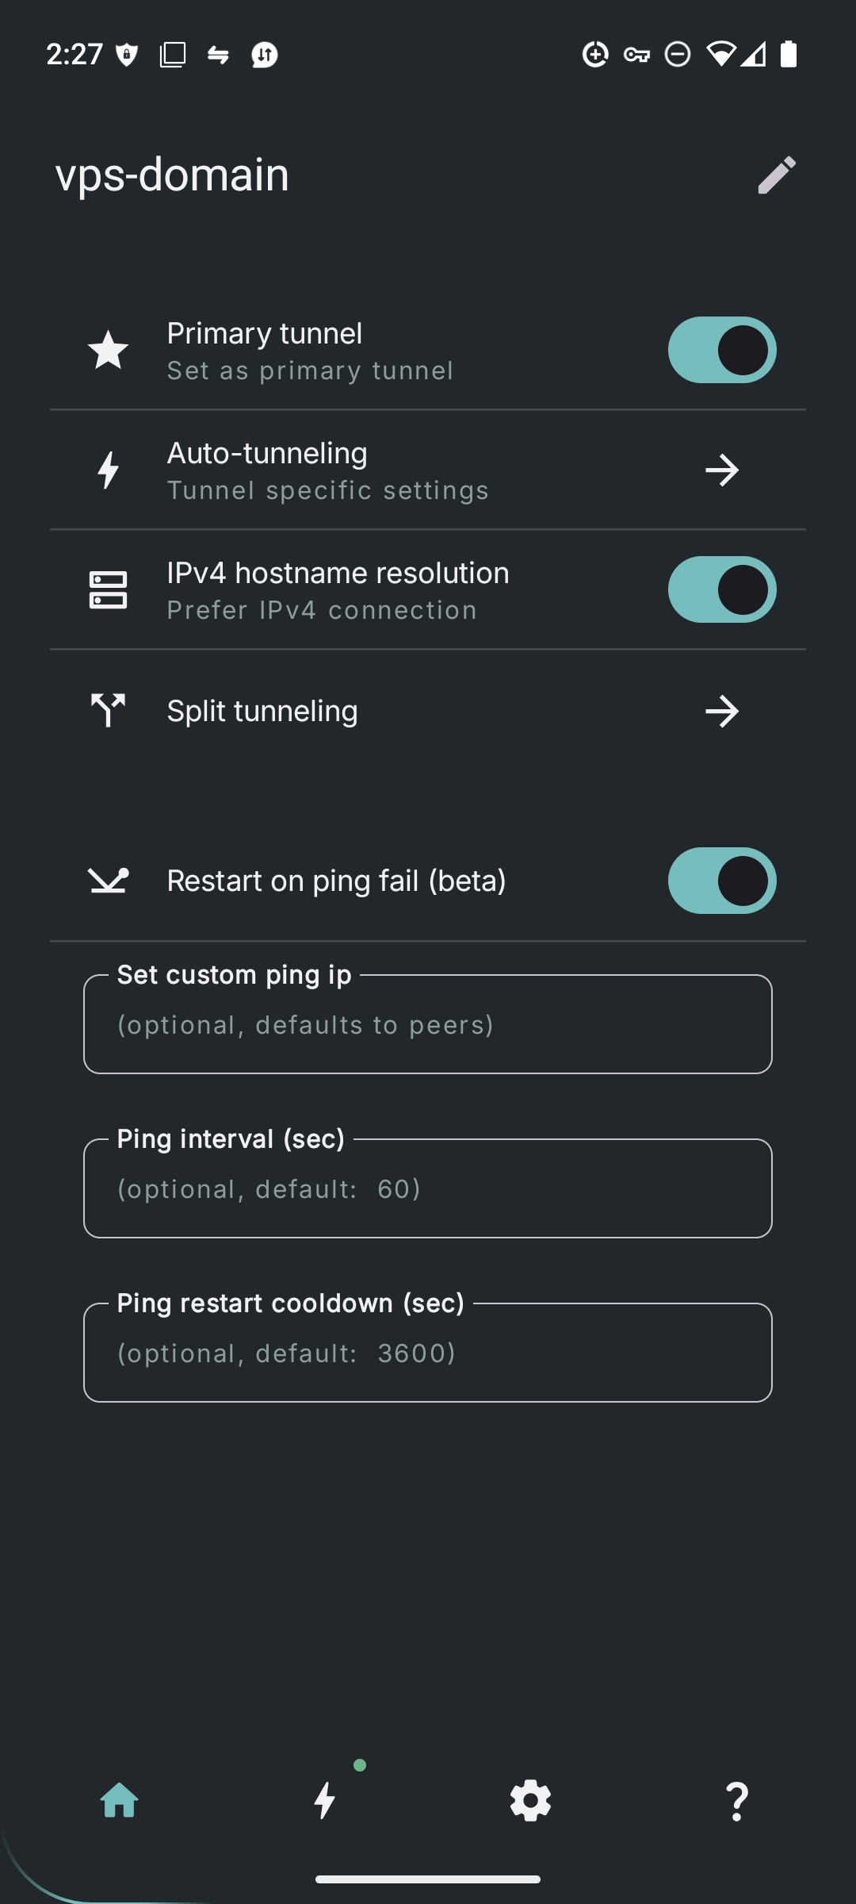Tap the pencil edit icon for vps-domain
Image resolution: width=856 pixels, height=1904 pixels.
(776, 175)
